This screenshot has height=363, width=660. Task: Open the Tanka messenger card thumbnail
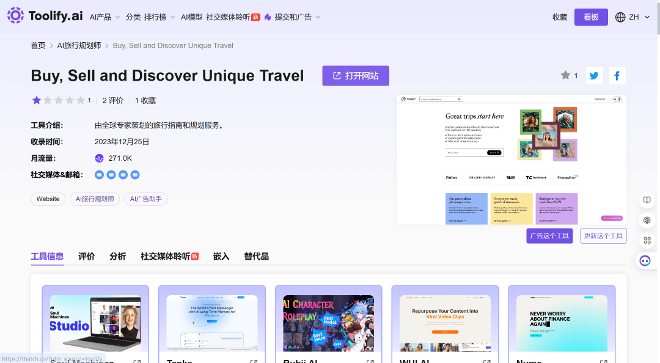point(212,323)
